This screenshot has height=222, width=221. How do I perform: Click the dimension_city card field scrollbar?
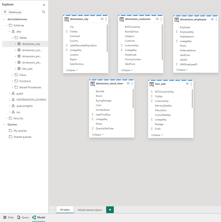click(x=107, y=39)
